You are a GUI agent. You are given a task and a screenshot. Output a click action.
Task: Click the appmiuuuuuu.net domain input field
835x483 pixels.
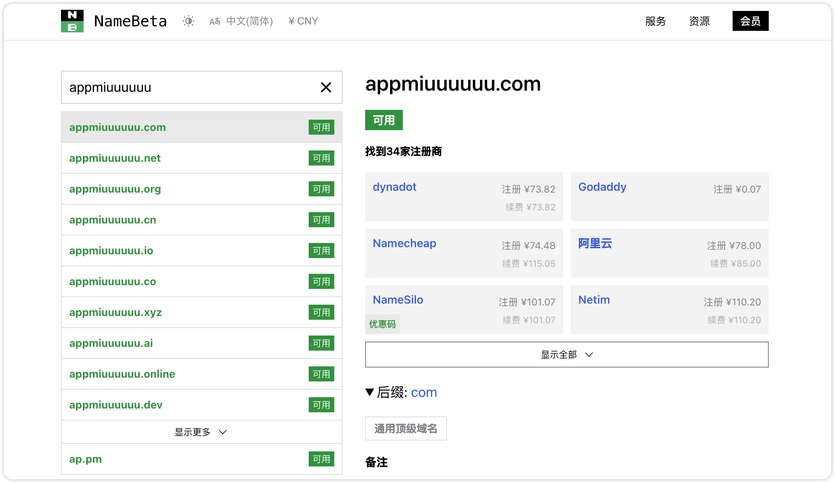[200, 158]
